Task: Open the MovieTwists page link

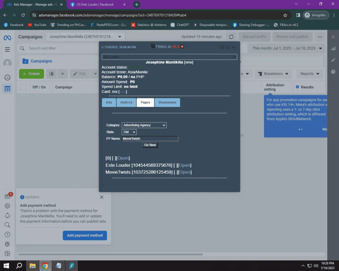Action: click(x=185, y=172)
